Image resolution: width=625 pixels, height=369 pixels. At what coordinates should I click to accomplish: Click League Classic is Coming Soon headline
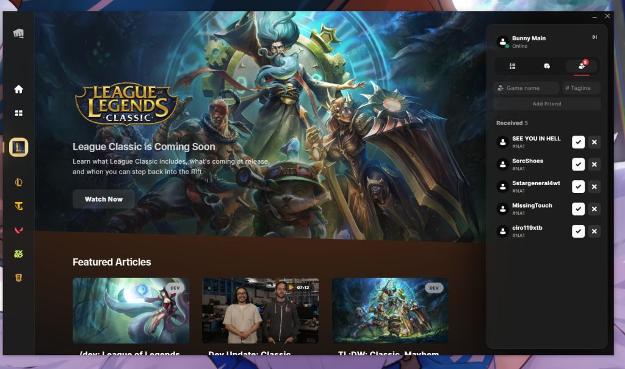(x=144, y=147)
